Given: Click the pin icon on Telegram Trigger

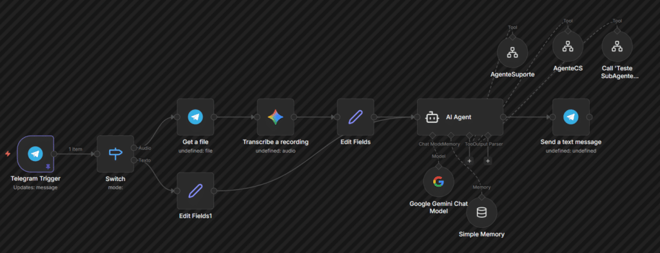Looking at the screenshot, I should (48, 167).
